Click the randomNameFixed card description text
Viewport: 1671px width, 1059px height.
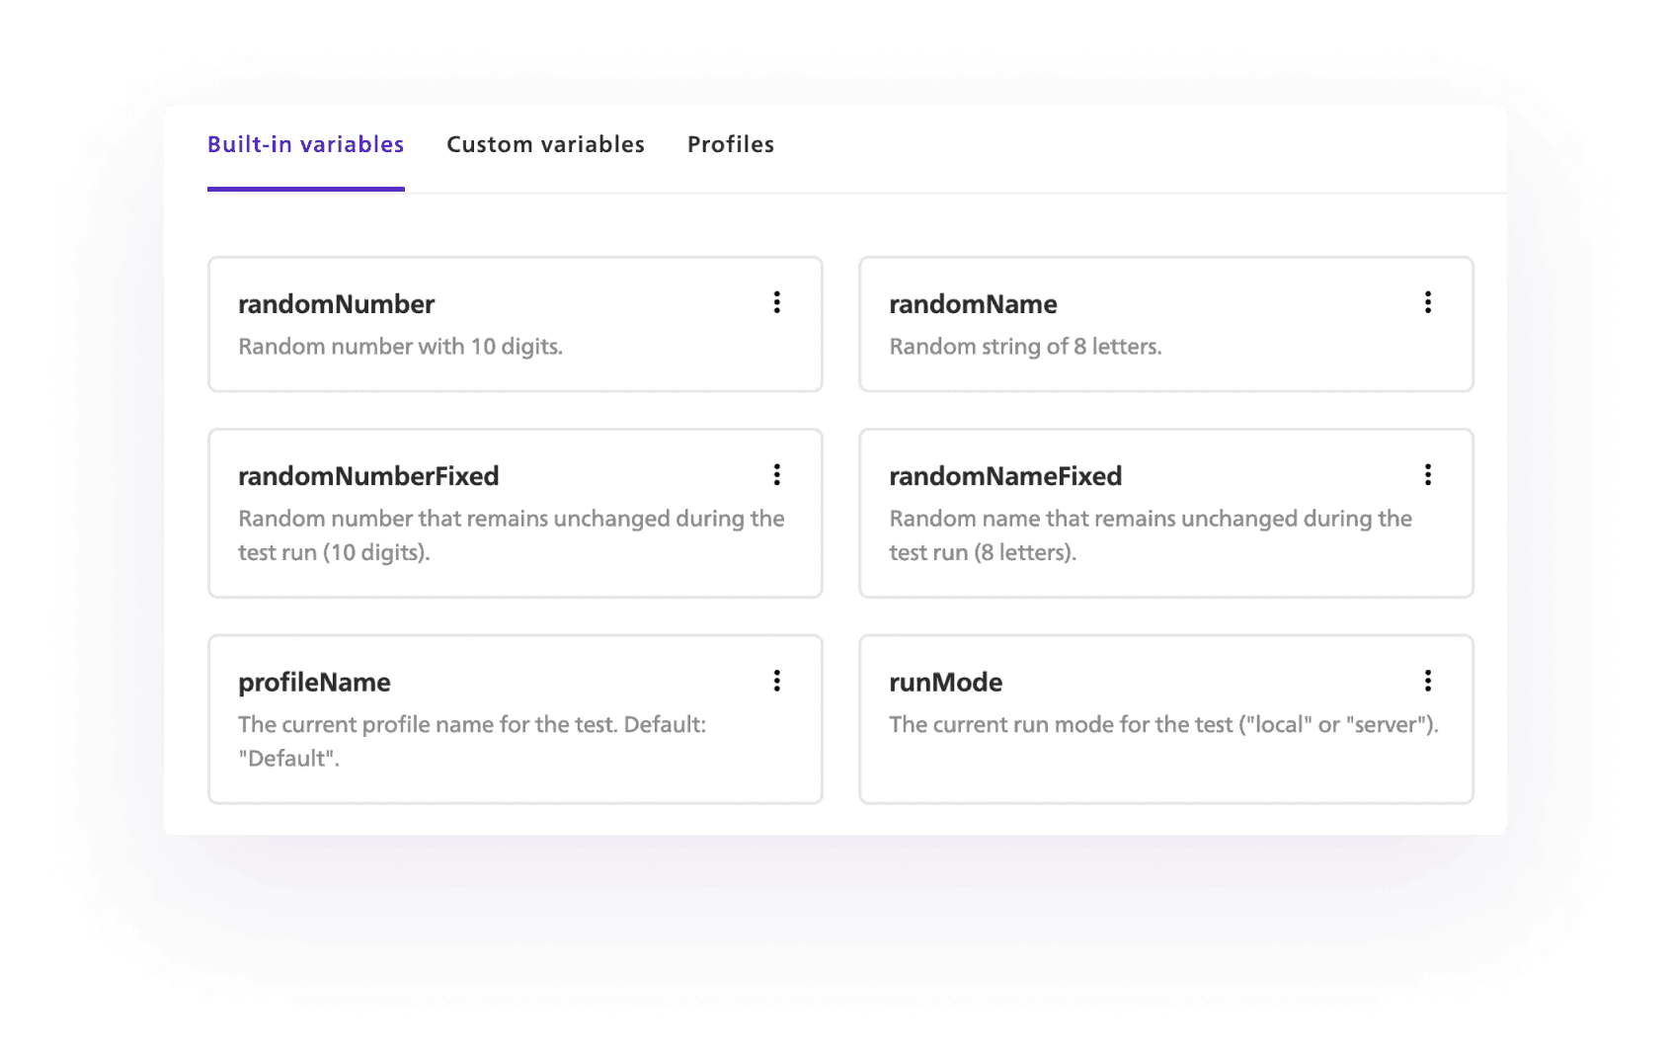pyautogui.click(x=1151, y=535)
